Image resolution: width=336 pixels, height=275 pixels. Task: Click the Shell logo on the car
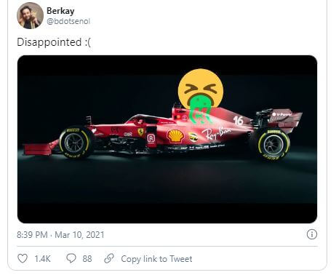tap(175, 136)
